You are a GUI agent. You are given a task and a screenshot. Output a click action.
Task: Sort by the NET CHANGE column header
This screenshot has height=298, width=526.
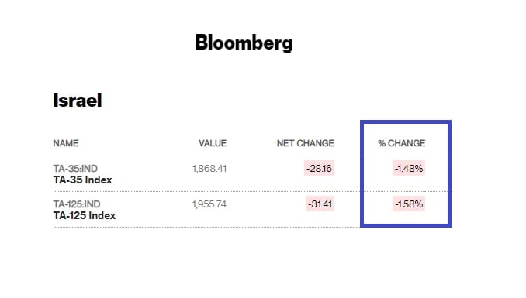305,143
